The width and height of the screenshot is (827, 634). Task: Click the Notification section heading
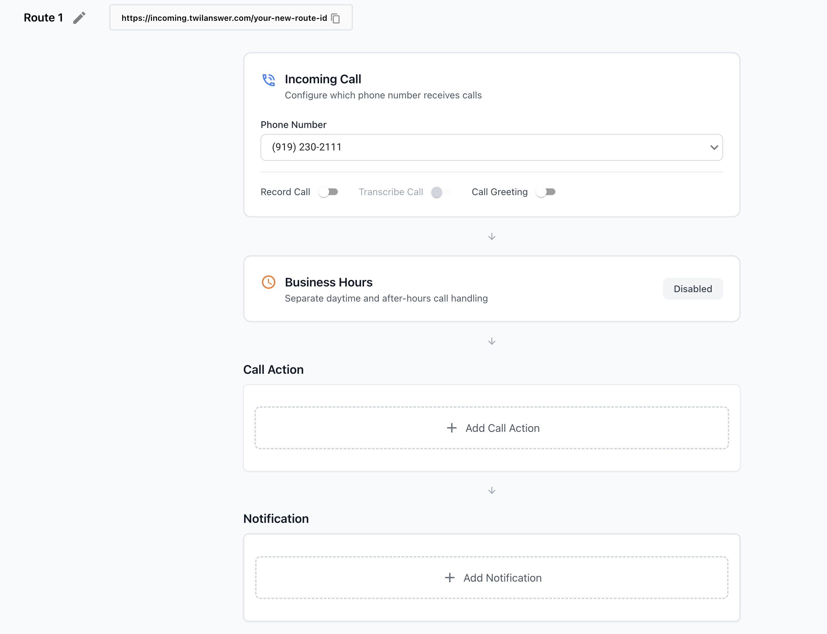point(276,519)
